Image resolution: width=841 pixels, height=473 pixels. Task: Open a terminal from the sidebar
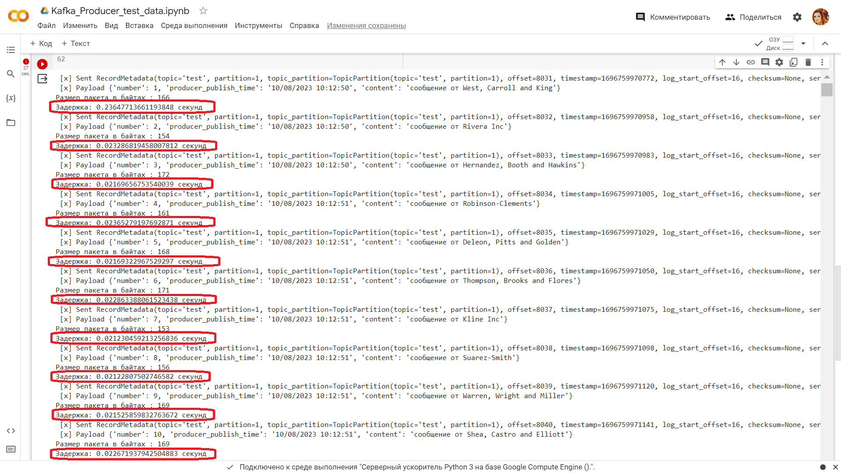coord(11,449)
